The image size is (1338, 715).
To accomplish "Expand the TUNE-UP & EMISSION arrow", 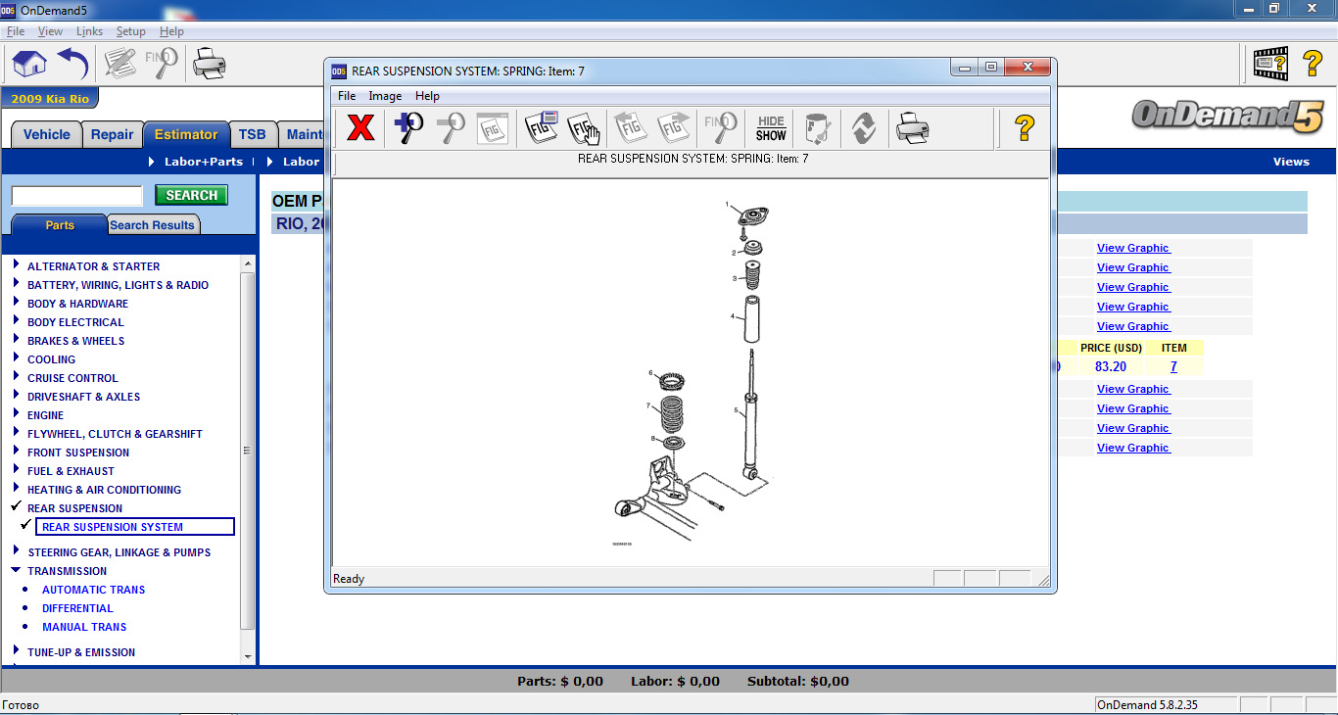I will pos(17,651).
